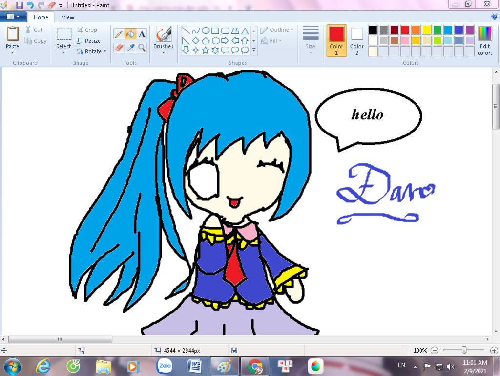The height and width of the screenshot is (376, 500).
Task: Open Internet Explorer from taskbar
Action: (43, 366)
